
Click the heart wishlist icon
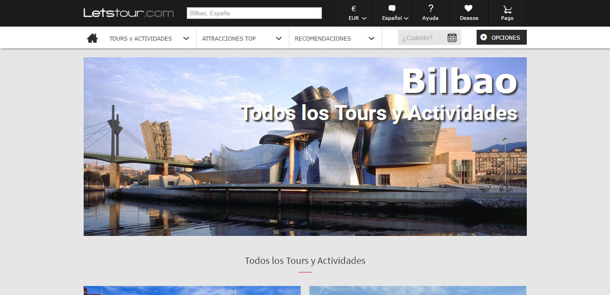pos(468,8)
